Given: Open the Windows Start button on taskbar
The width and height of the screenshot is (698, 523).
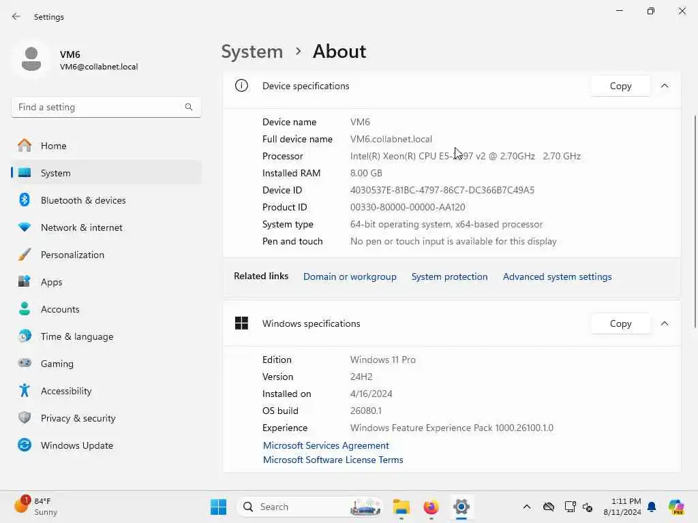Looking at the screenshot, I should coord(218,507).
